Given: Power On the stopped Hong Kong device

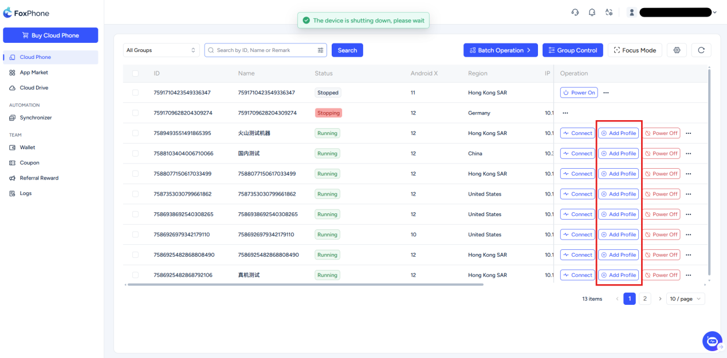Looking at the screenshot, I should 579,93.
